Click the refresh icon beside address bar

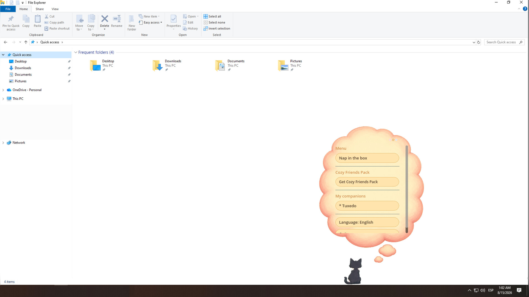click(x=479, y=42)
